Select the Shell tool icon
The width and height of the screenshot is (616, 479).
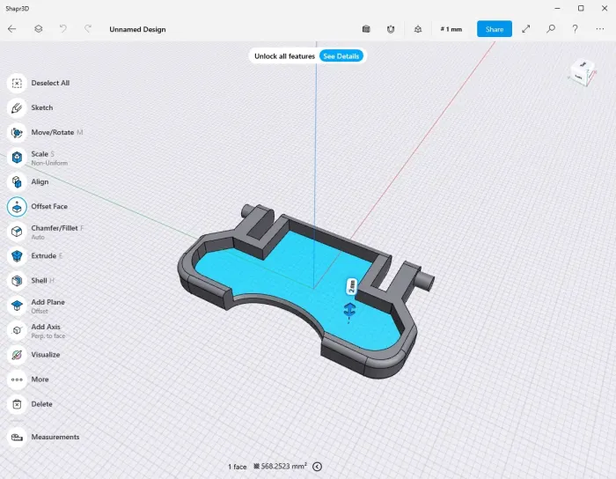[x=17, y=281]
